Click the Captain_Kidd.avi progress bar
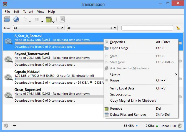The width and height of the screenshot is (186, 132). [x=59, y=79]
